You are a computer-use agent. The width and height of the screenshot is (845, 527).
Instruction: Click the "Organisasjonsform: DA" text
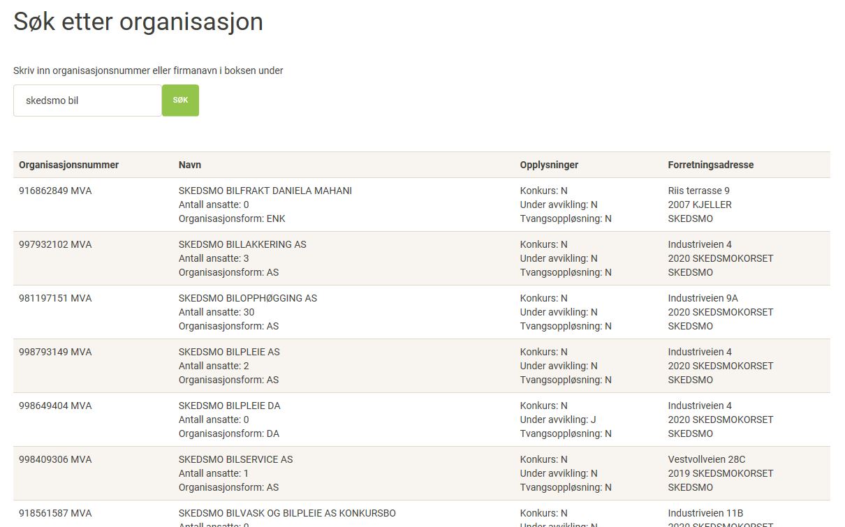[229, 433]
